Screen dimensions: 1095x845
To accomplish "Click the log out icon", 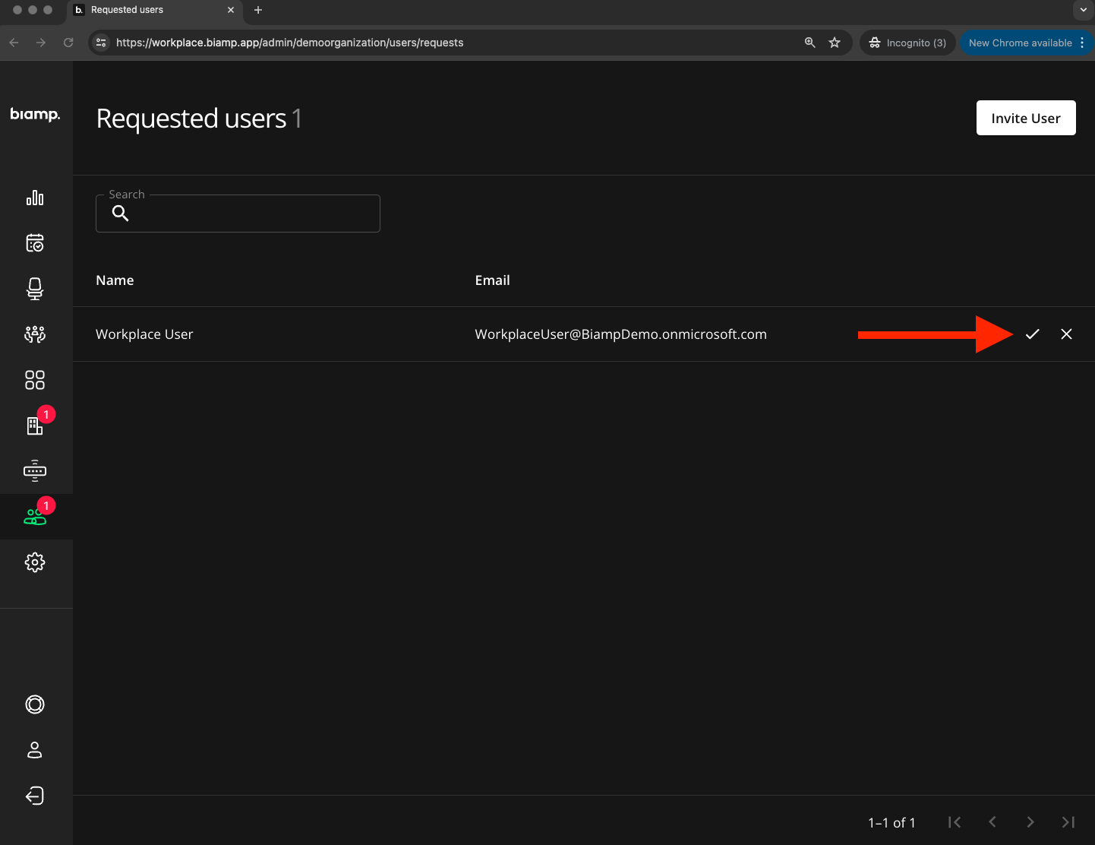I will (35, 796).
